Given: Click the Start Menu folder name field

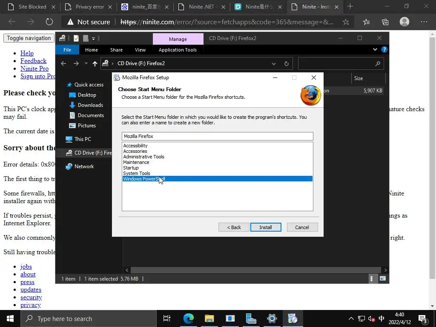Looking at the screenshot, I should [x=218, y=136].
